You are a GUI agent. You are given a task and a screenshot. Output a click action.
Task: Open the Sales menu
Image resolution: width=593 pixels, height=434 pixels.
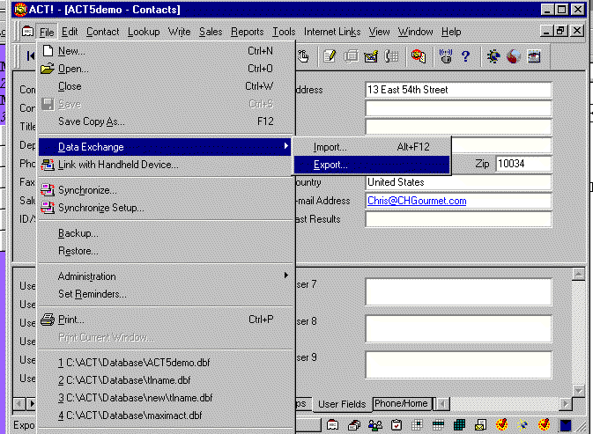point(211,32)
